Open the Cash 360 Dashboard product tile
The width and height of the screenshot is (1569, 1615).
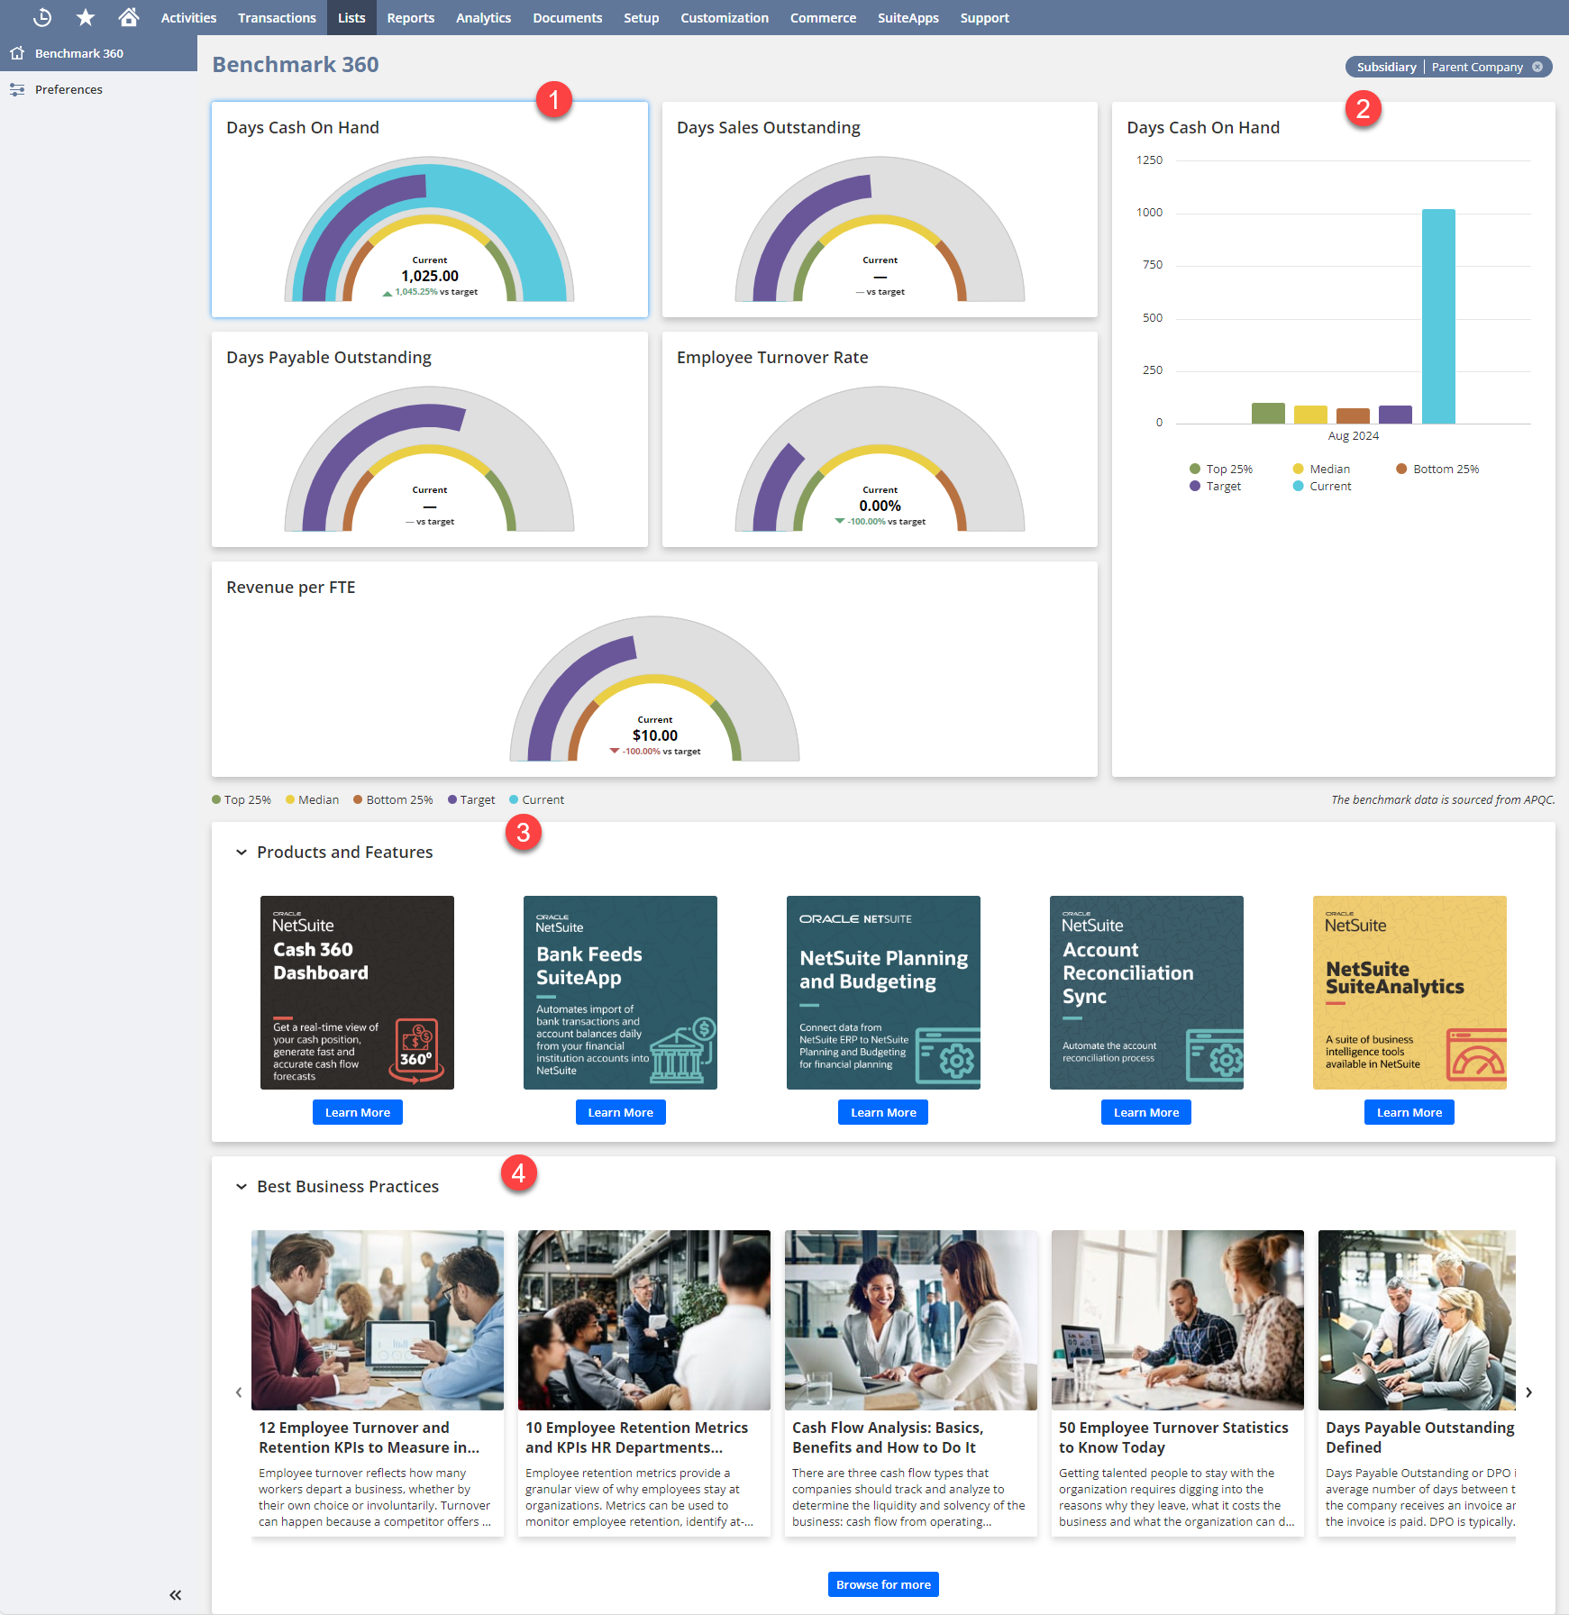pyautogui.click(x=357, y=992)
